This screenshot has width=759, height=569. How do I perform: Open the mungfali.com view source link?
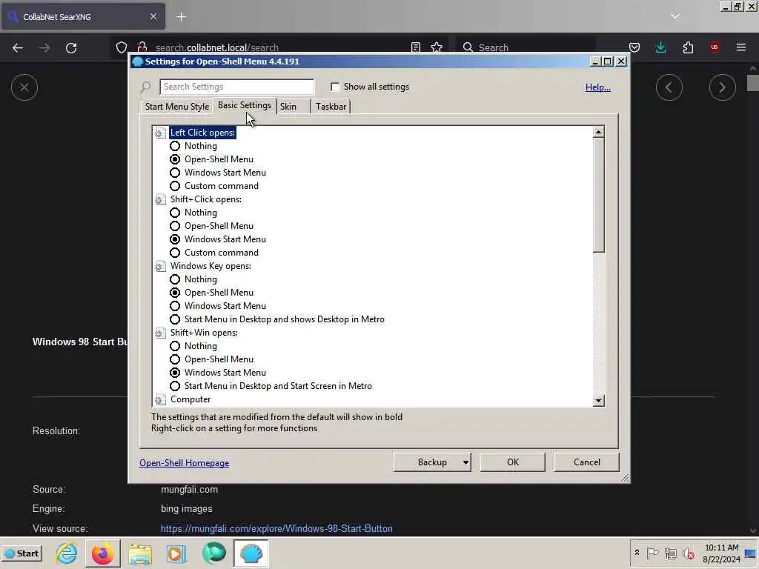276,529
